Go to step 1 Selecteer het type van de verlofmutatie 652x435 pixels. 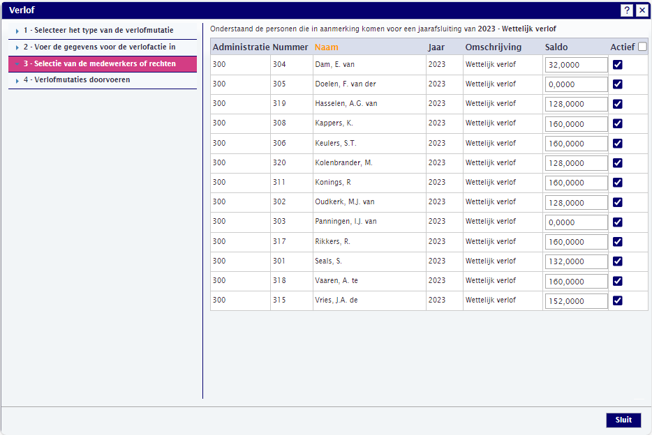pyautogui.click(x=98, y=30)
